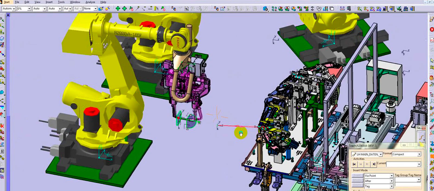Jump to first activity in Teach panel
The image size is (434, 191).
[354, 164]
